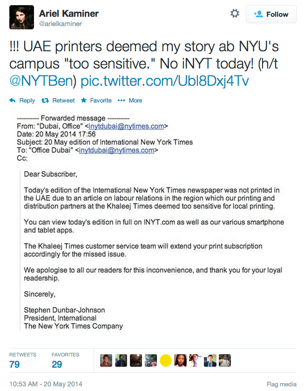Screen dimensions: 304x391
Task: Click the forwarded email screenshot image
Action: (154, 224)
